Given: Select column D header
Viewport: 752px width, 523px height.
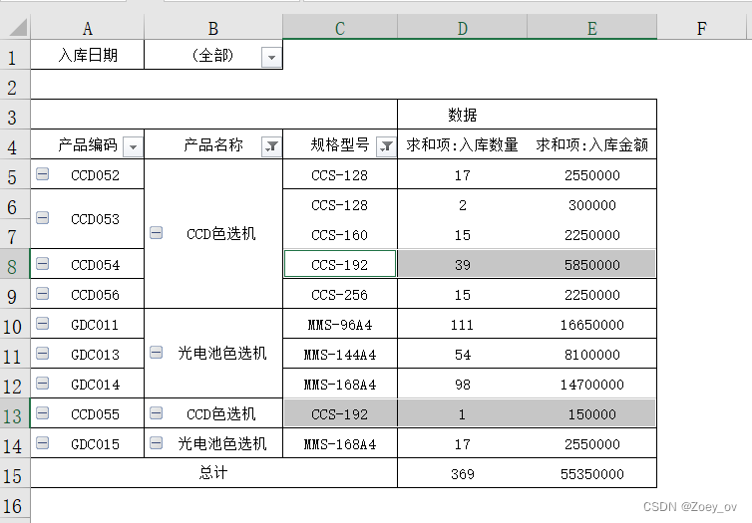Looking at the screenshot, I should tap(463, 28).
